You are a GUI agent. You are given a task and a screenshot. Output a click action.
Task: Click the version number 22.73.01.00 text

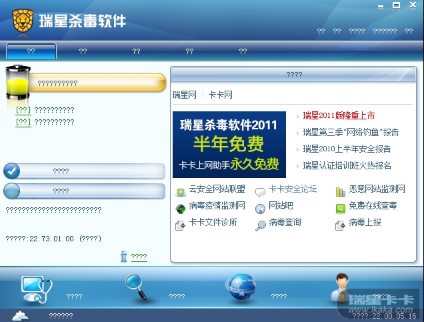tap(51, 239)
